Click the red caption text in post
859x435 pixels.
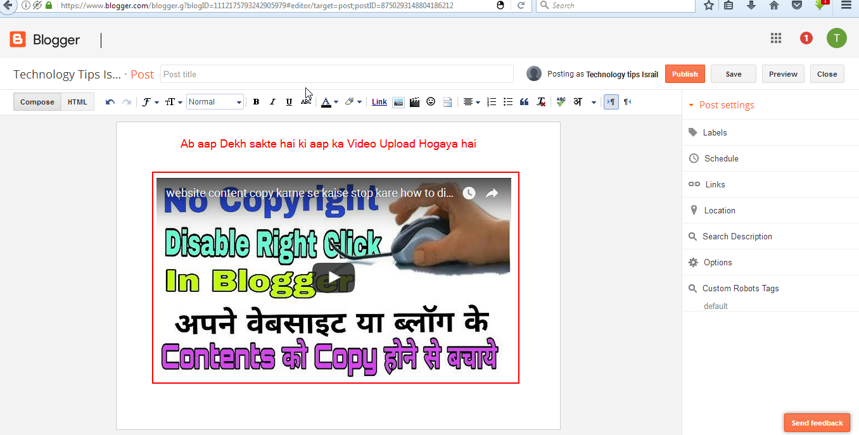click(328, 144)
